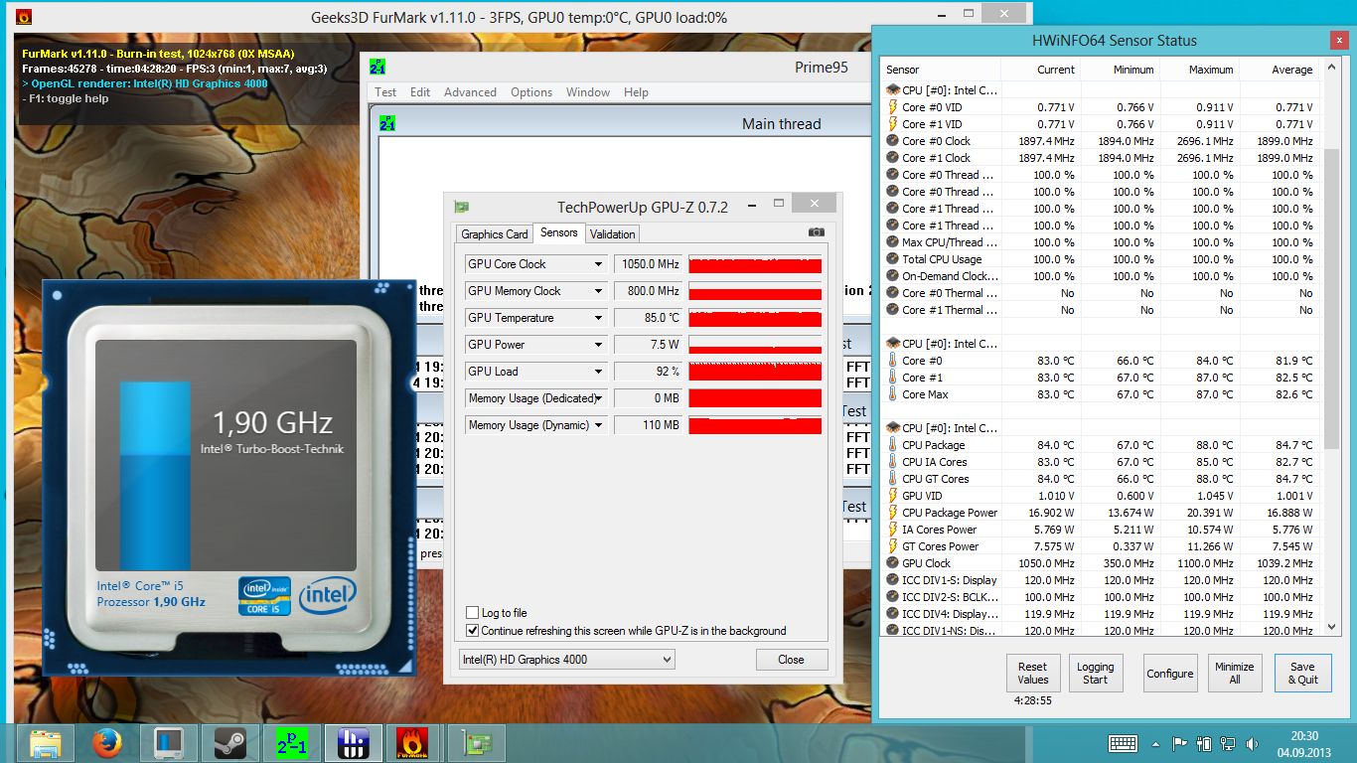Open Action Center flag icon
The image size is (1357, 763).
(x=1180, y=743)
